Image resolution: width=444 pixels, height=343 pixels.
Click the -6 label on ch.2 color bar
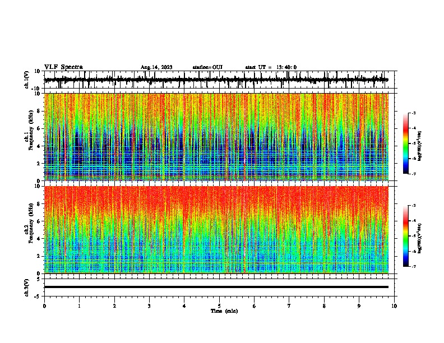(413, 251)
